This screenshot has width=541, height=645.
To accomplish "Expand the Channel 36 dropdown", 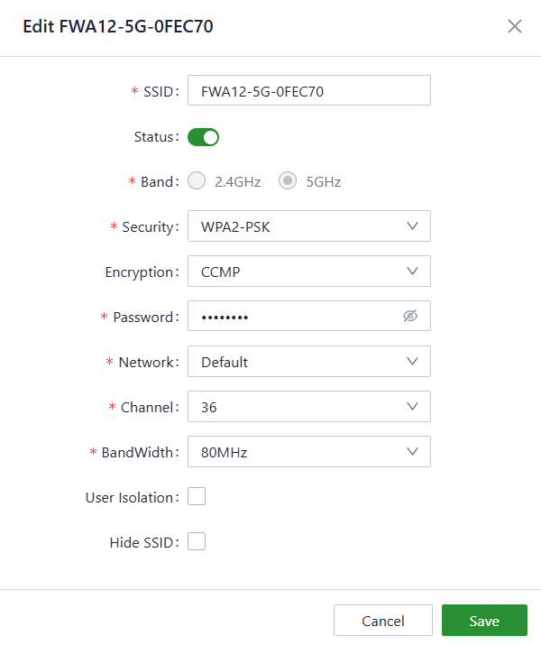I will point(298,407).
